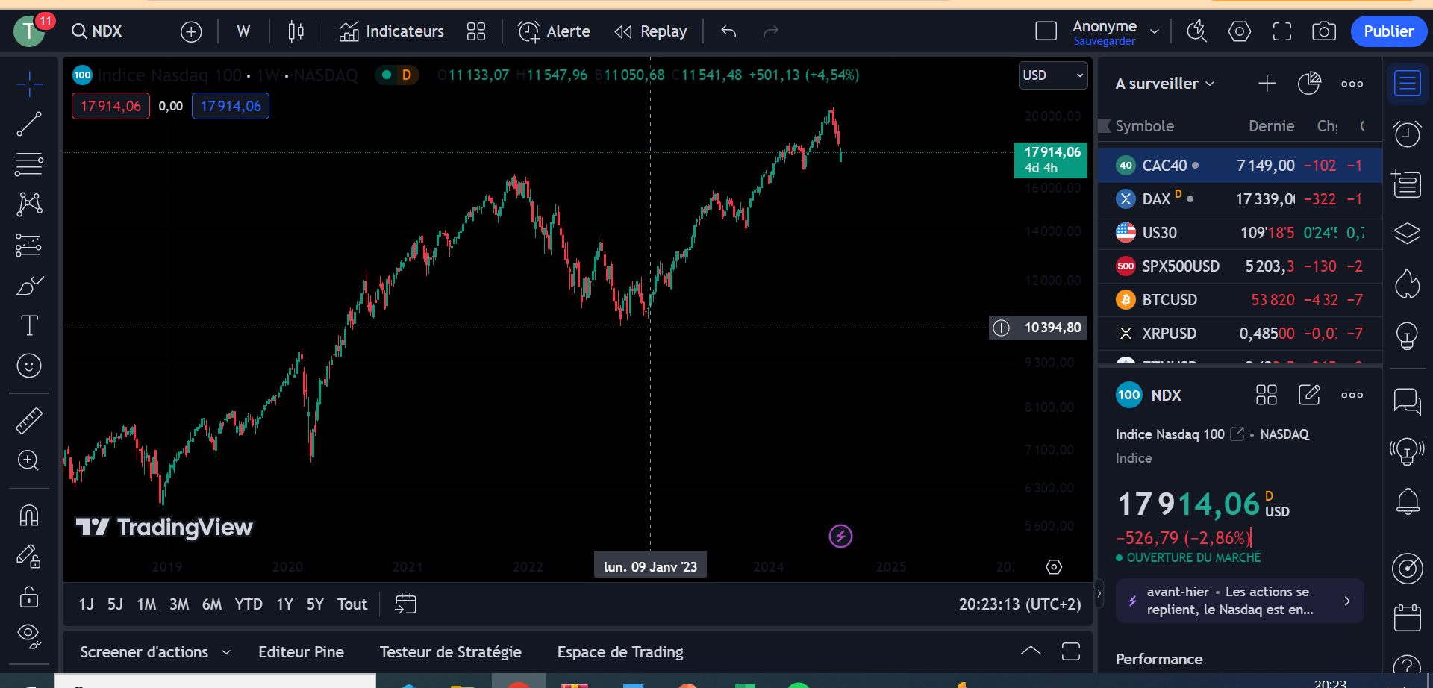This screenshot has height=688, width=1433.
Task: Open the candlestick chart type menu
Action: coord(296,31)
